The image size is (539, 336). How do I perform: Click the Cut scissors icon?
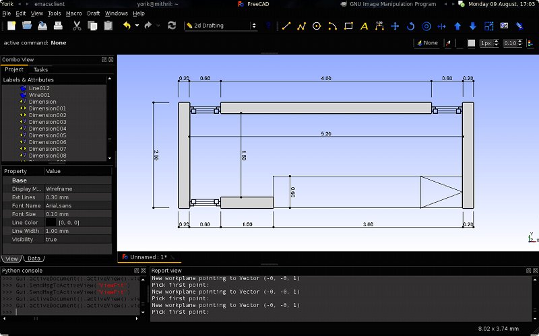click(x=76, y=26)
